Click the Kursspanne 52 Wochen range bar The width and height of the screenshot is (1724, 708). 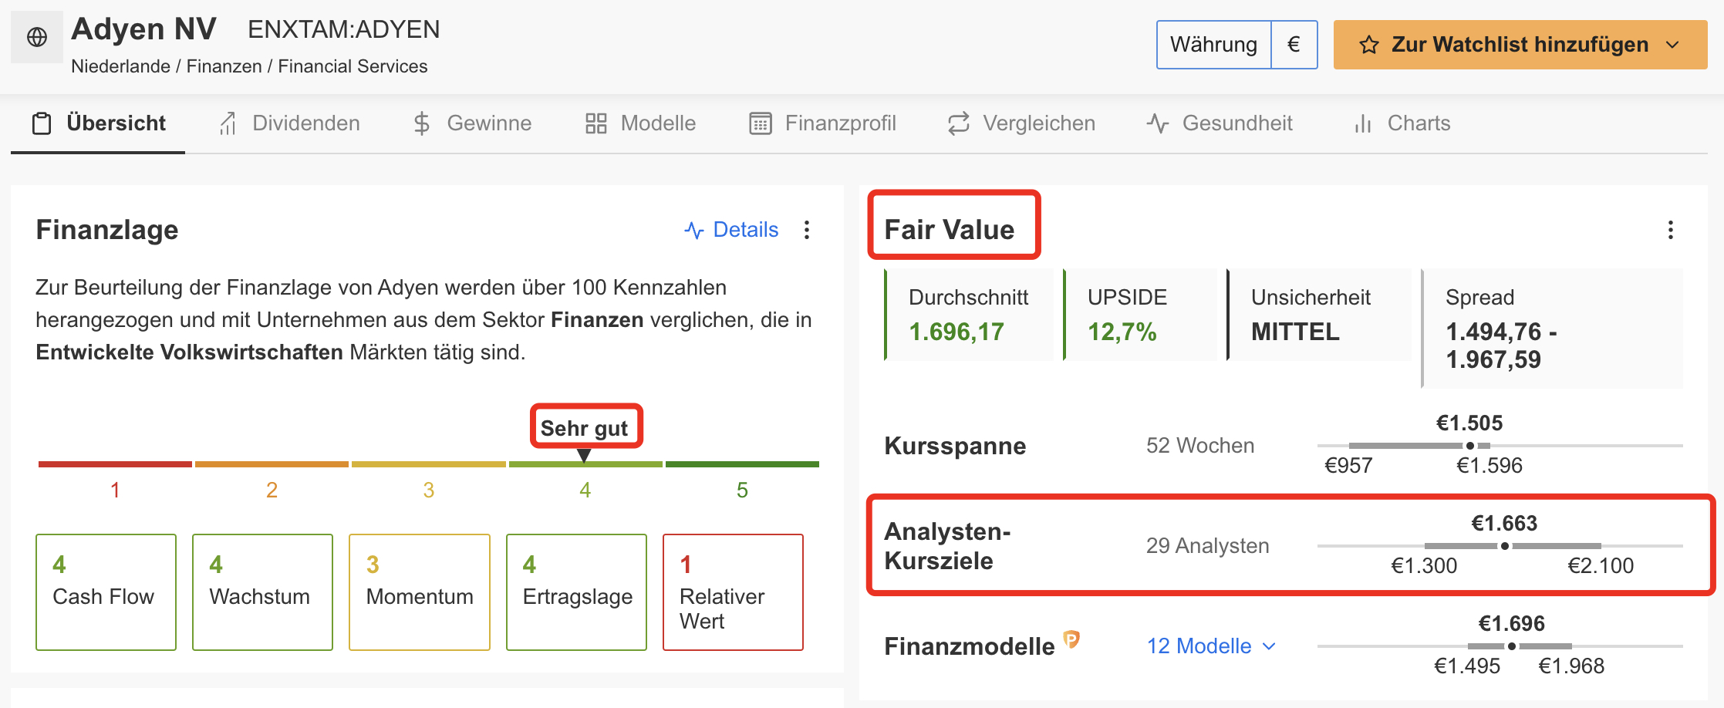(x=1500, y=446)
